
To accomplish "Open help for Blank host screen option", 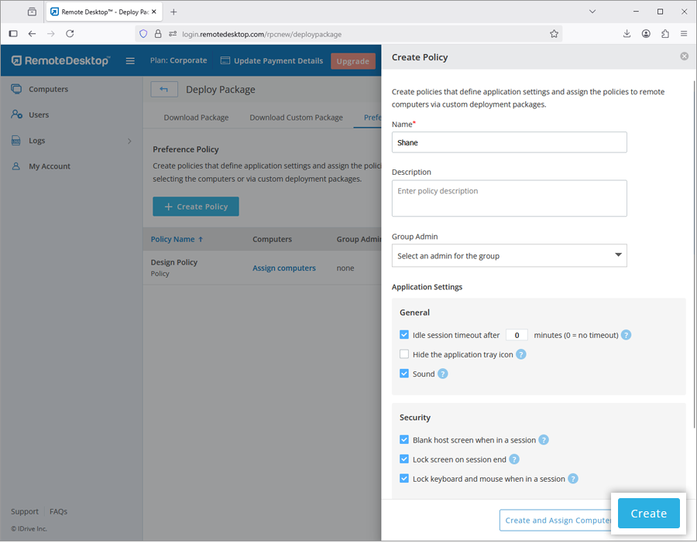I will (x=544, y=439).
